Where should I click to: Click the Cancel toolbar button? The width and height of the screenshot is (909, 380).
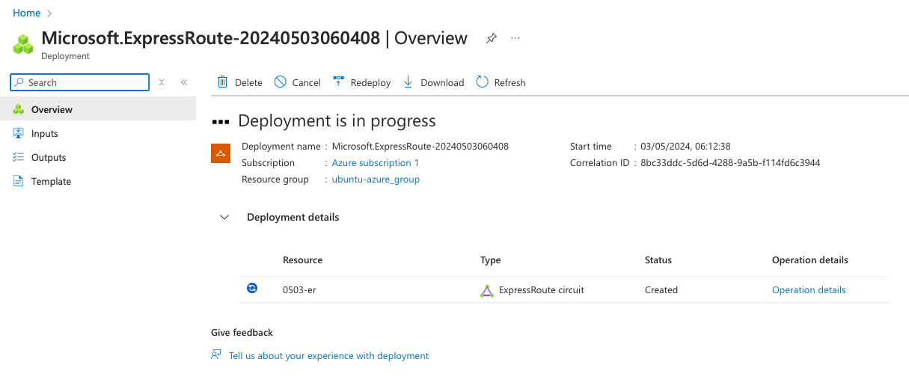tap(297, 82)
